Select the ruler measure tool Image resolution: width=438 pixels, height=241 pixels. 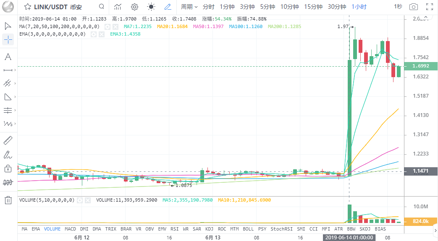pos(8,140)
